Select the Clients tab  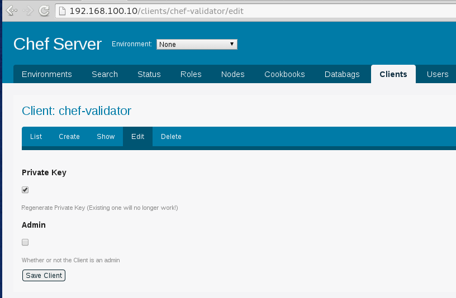tap(393, 74)
